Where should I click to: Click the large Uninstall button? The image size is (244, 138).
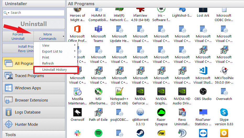[x=34, y=24]
